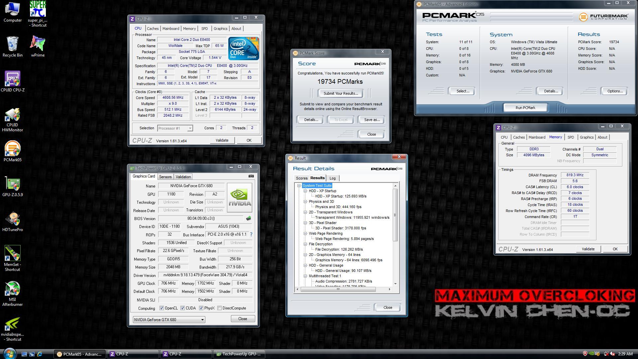Viewport: 638px width, 359px height.
Task: Open the Sensors tab in GPU-Z
Action: [x=165, y=177]
